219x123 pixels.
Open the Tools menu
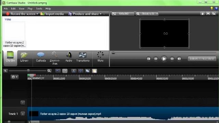click(39, 9)
